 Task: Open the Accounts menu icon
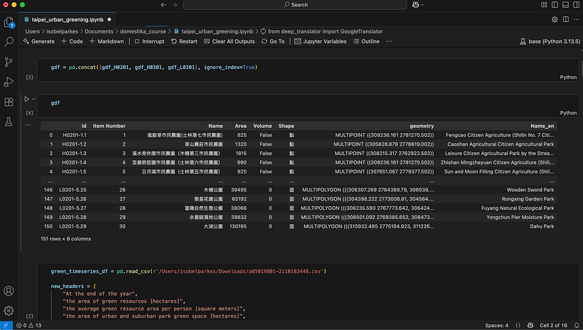(x=9, y=291)
